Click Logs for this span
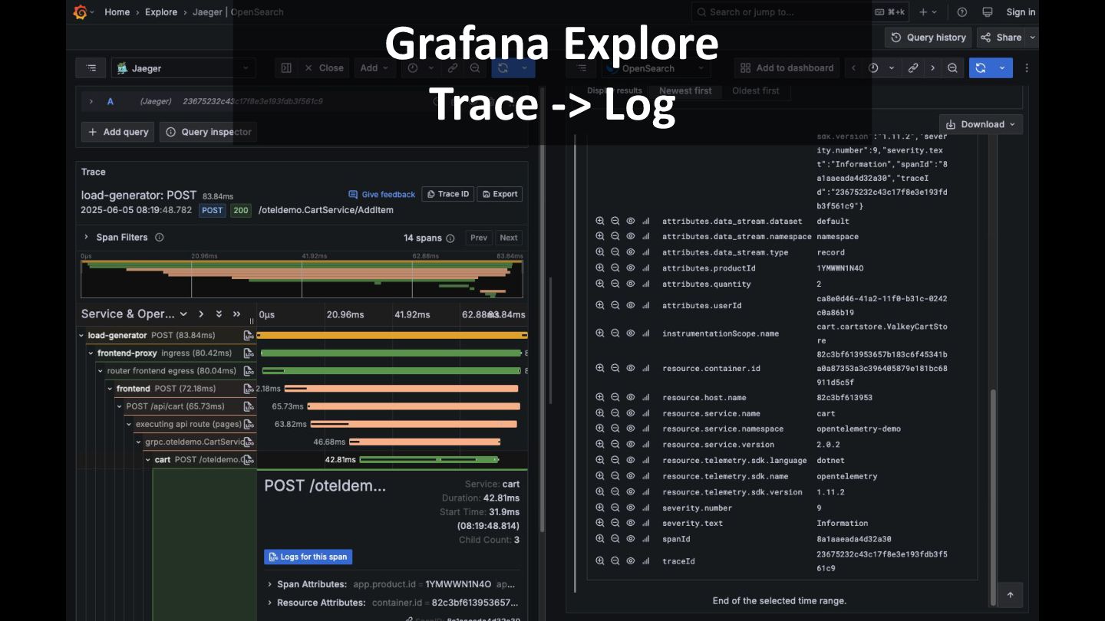The width and height of the screenshot is (1105, 621). click(x=308, y=557)
